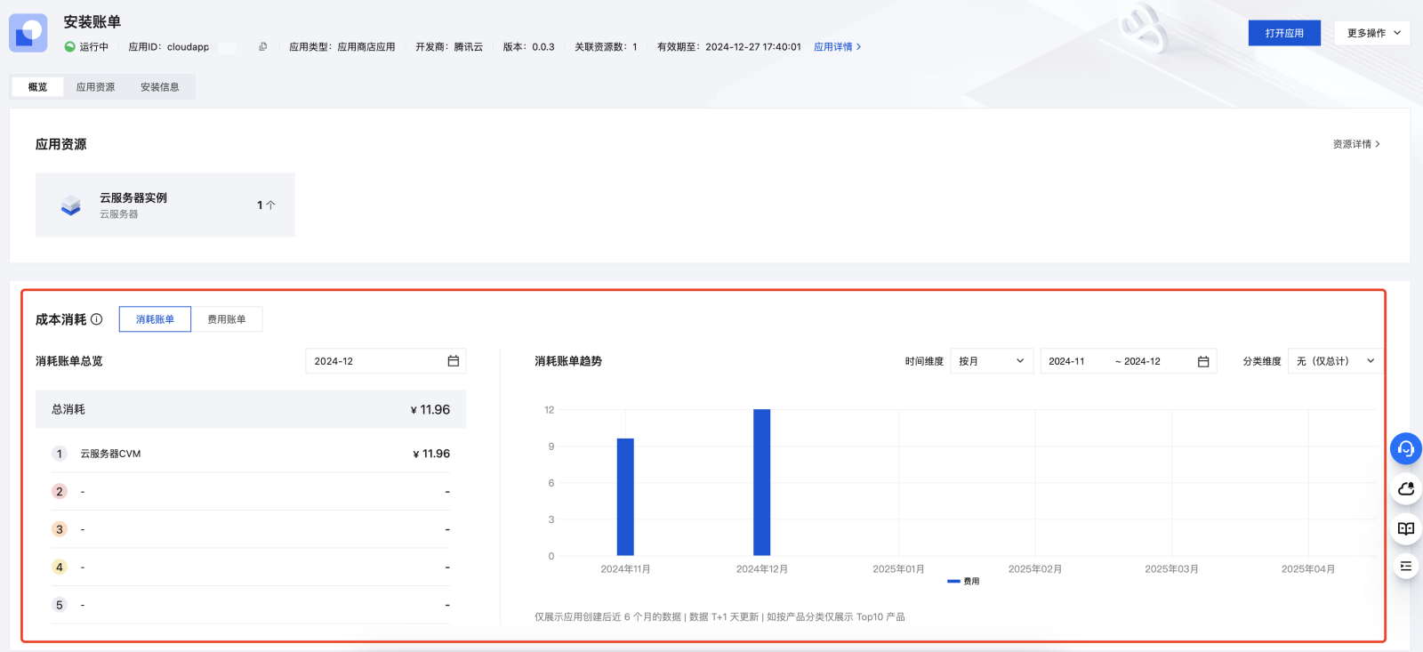This screenshot has width=1423, height=652.
Task: Open the 无 (仅总计) category dropdown
Action: [x=1335, y=361]
